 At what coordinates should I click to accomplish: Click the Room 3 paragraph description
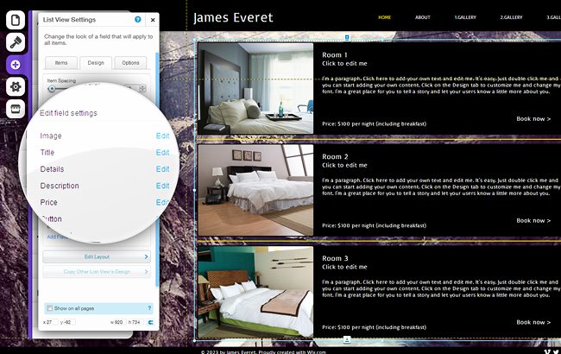(441, 288)
